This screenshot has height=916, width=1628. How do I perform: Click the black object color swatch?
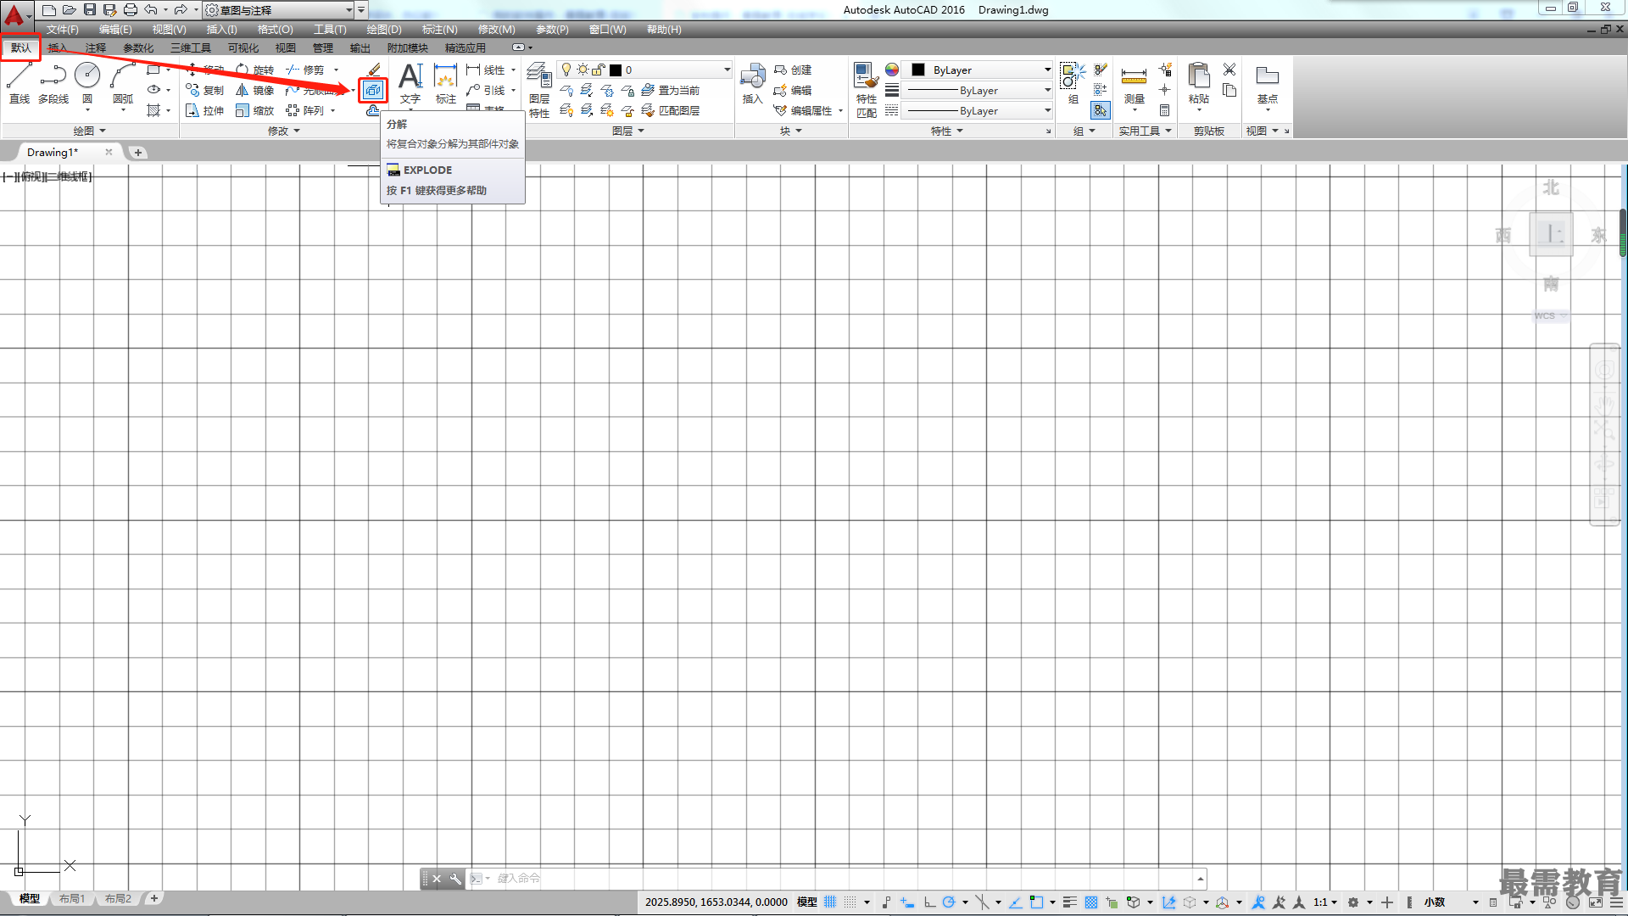click(x=918, y=70)
